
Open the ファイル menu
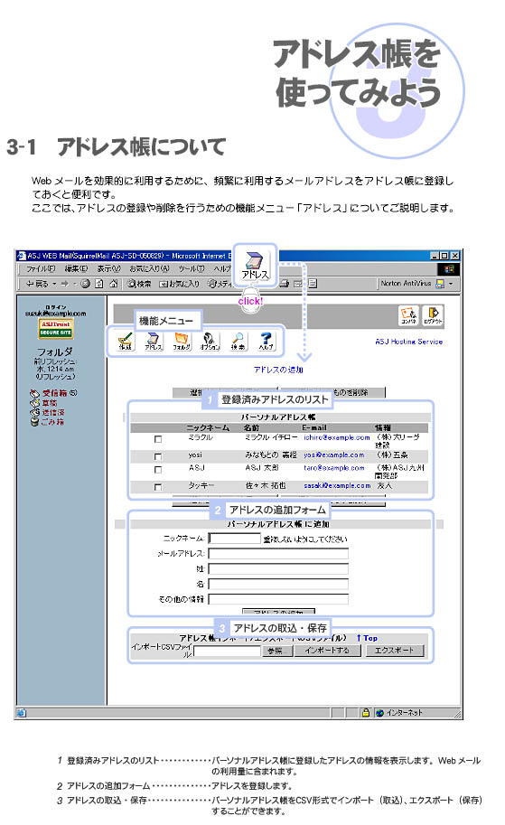(41, 269)
